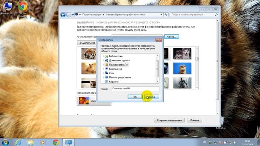Image resolution: width=260 pixels, height=146 pixels.
Task: Click the Выделить все button
Action: 87,43
